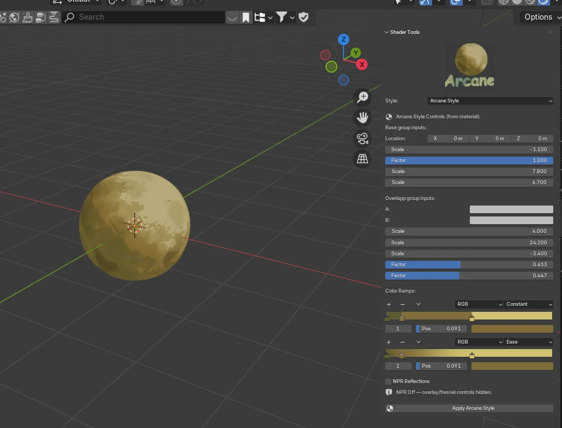Open the RGB mode dropdown on the first color ramp
Image resolution: width=562 pixels, height=428 pixels.
click(x=478, y=304)
